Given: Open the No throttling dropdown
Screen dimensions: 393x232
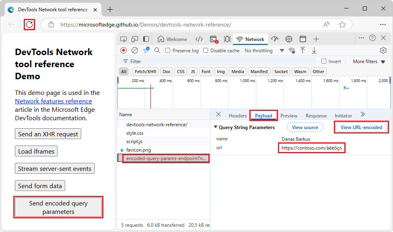Looking at the screenshot, I should click(259, 50).
